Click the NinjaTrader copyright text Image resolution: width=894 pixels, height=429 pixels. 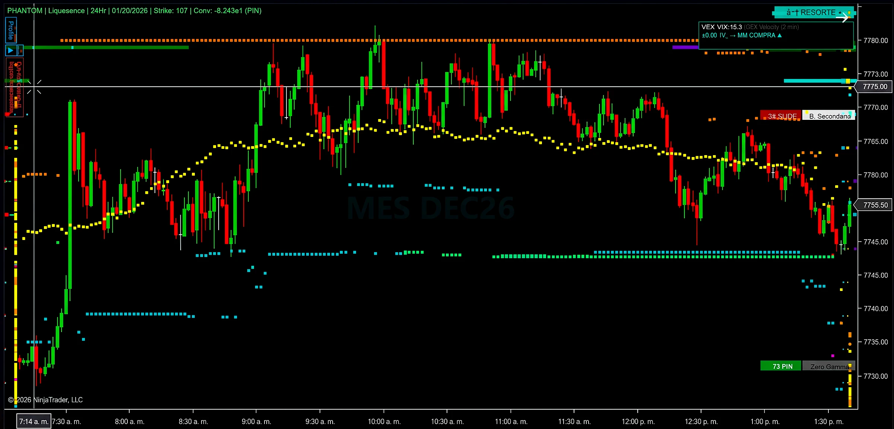(45, 400)
